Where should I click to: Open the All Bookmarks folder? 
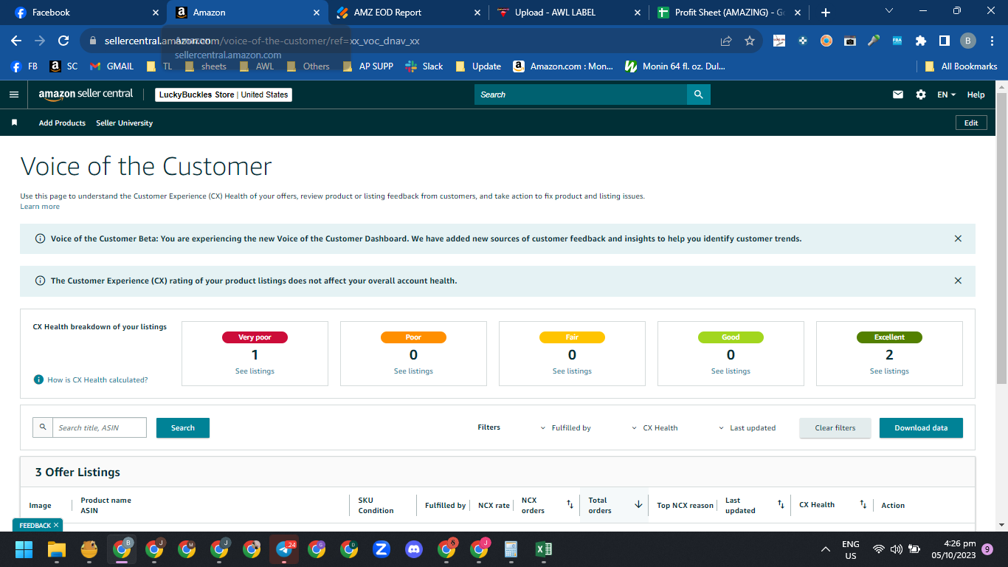pyautogui.click(x=961, y=66)
